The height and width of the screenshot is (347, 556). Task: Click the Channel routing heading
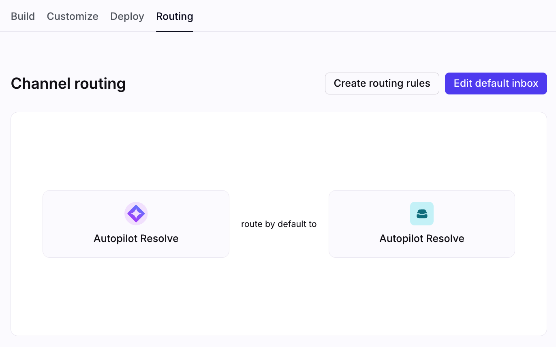point(68,84)
